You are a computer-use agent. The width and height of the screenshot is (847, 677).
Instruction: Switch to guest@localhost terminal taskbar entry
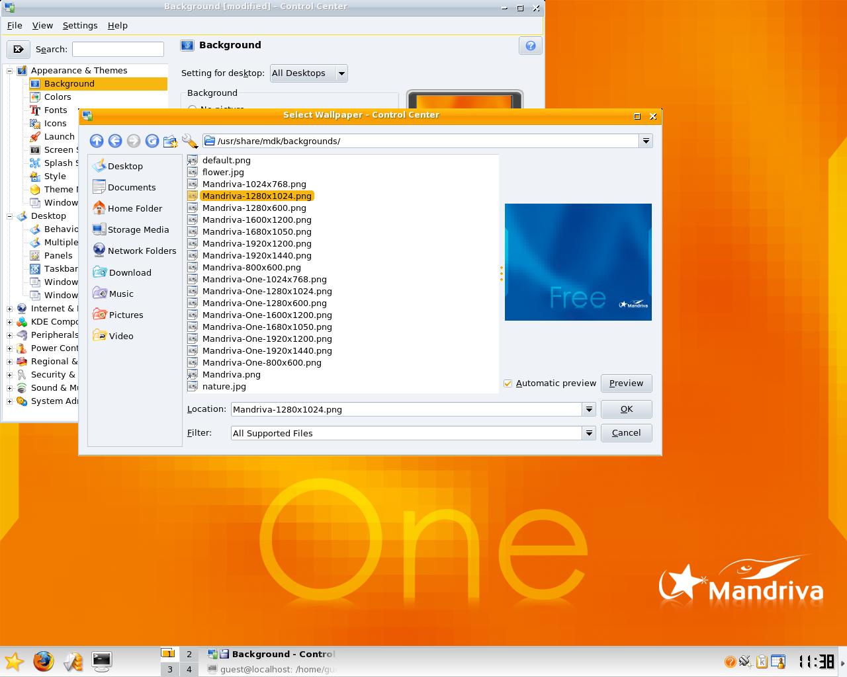point(271,670)
